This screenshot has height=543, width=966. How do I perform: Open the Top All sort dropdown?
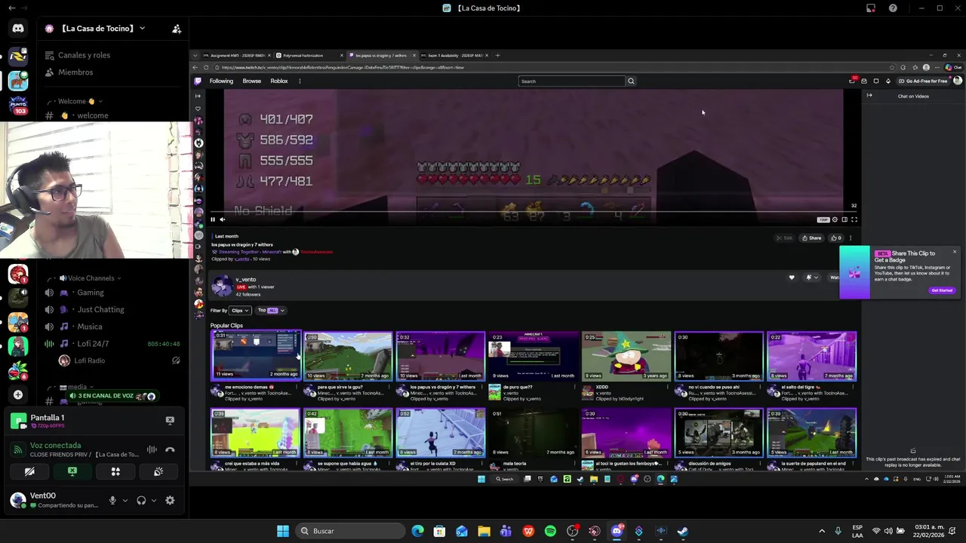[272, 310]
